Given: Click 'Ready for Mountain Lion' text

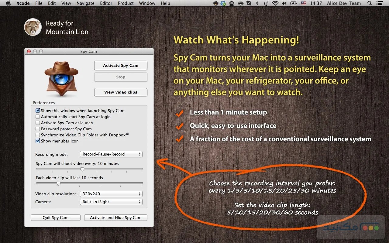Looking at the screenshot, I should 67,27.
